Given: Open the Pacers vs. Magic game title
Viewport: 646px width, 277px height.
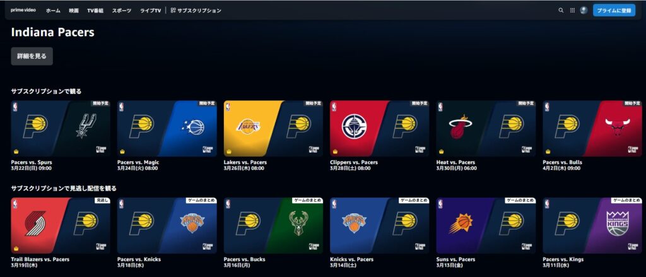Looking at the screenshot, I should coord(138,162).
